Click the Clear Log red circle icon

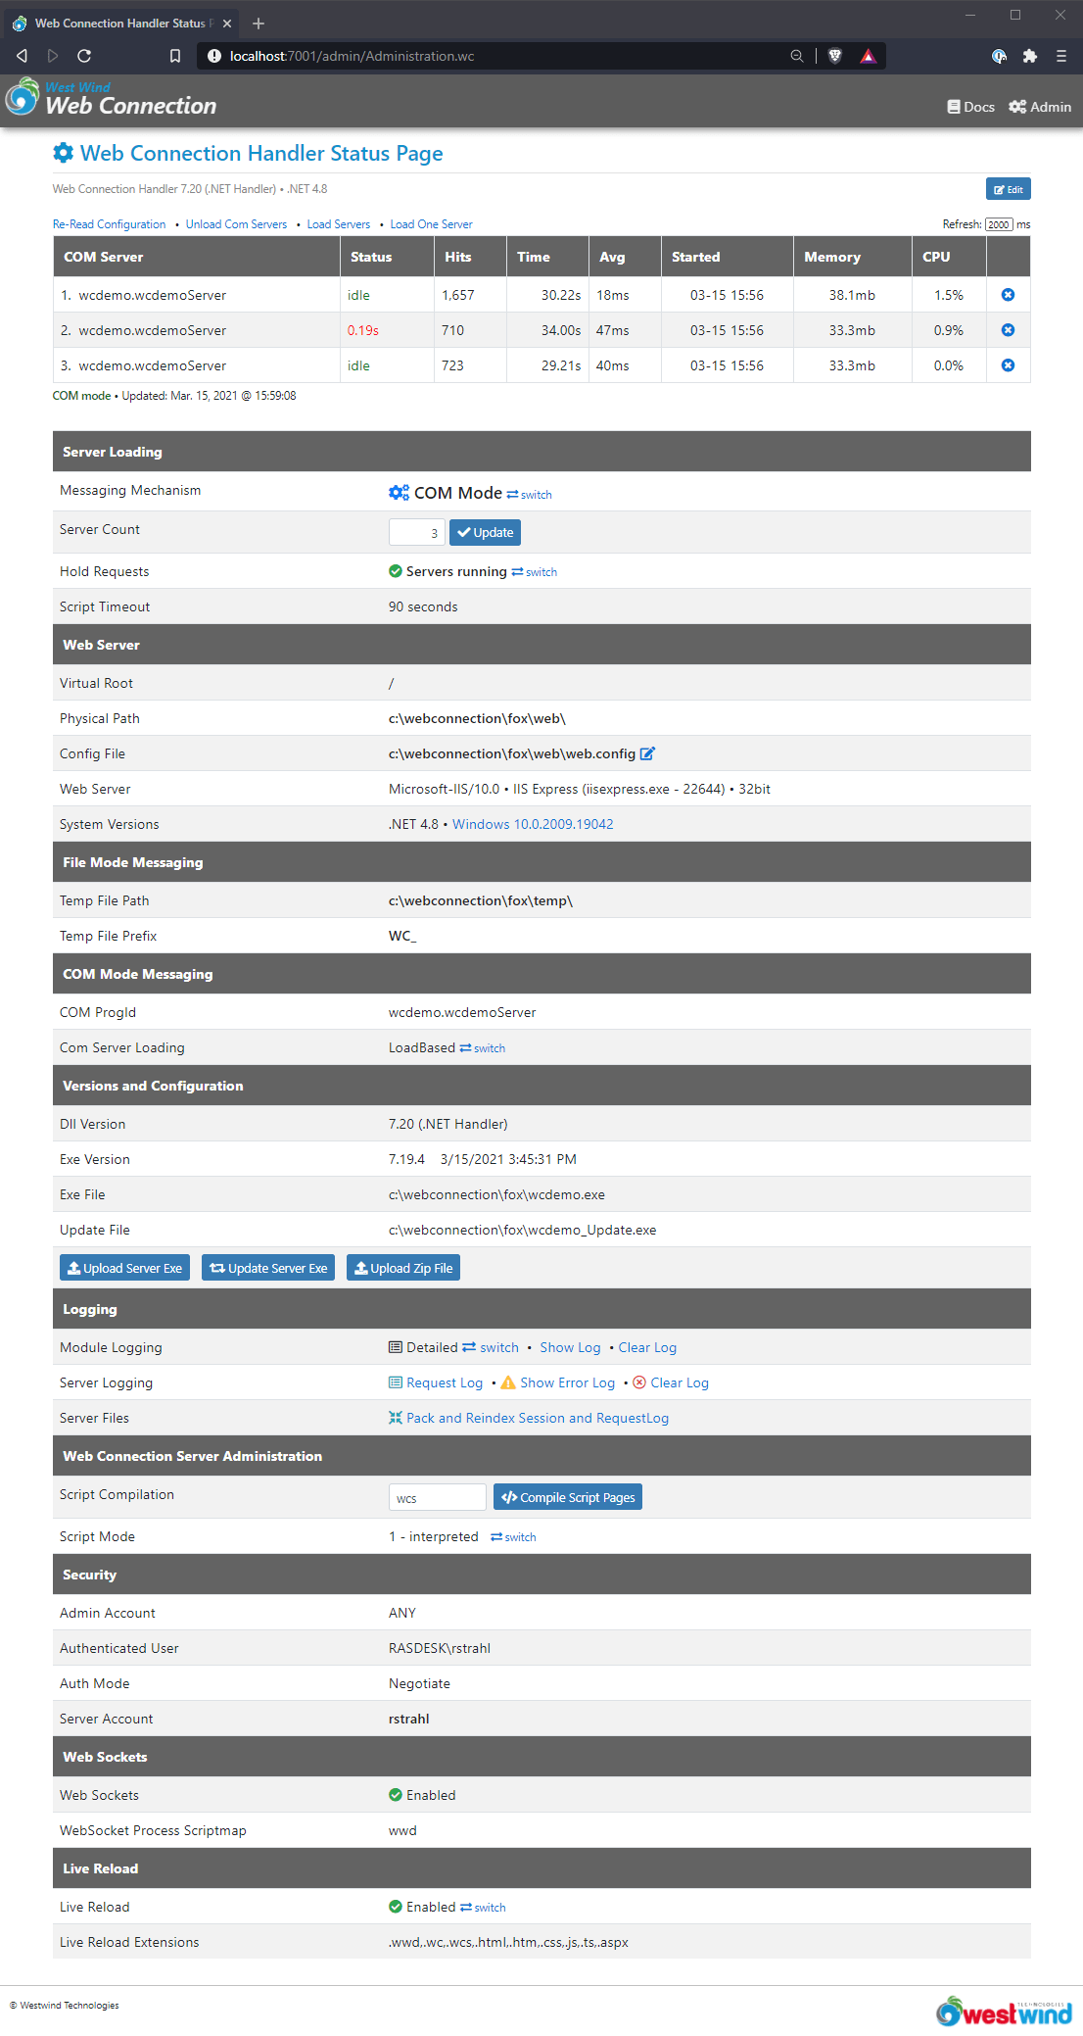pyautogui.click(x=639, y=1382)
